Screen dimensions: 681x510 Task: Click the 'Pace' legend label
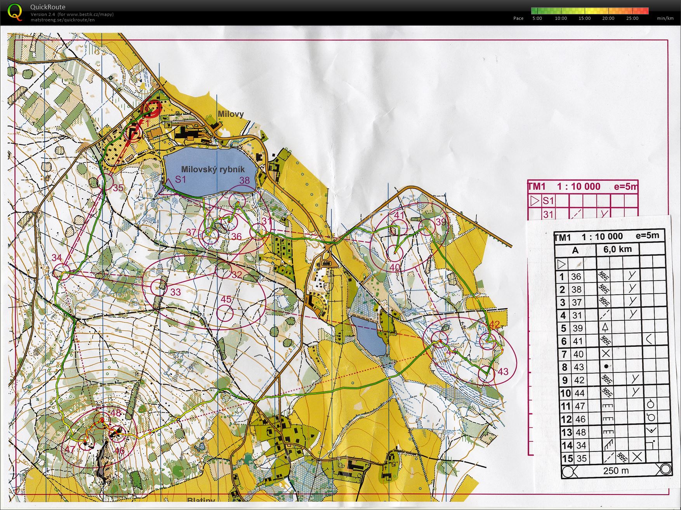point(518,18)
